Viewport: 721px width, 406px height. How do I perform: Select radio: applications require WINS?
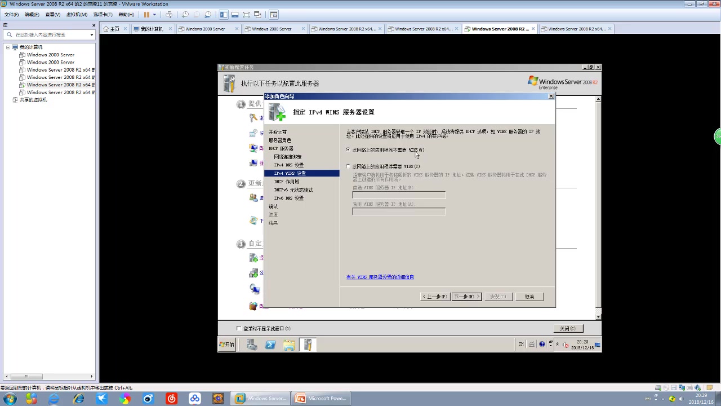point(348,166)
